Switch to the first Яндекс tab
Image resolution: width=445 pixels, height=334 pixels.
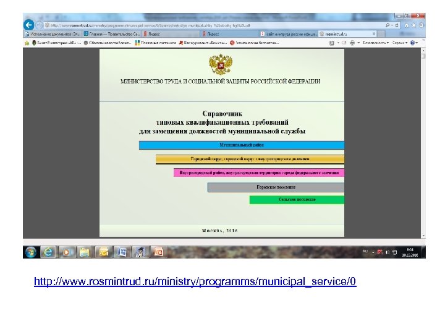coord(171,34)
